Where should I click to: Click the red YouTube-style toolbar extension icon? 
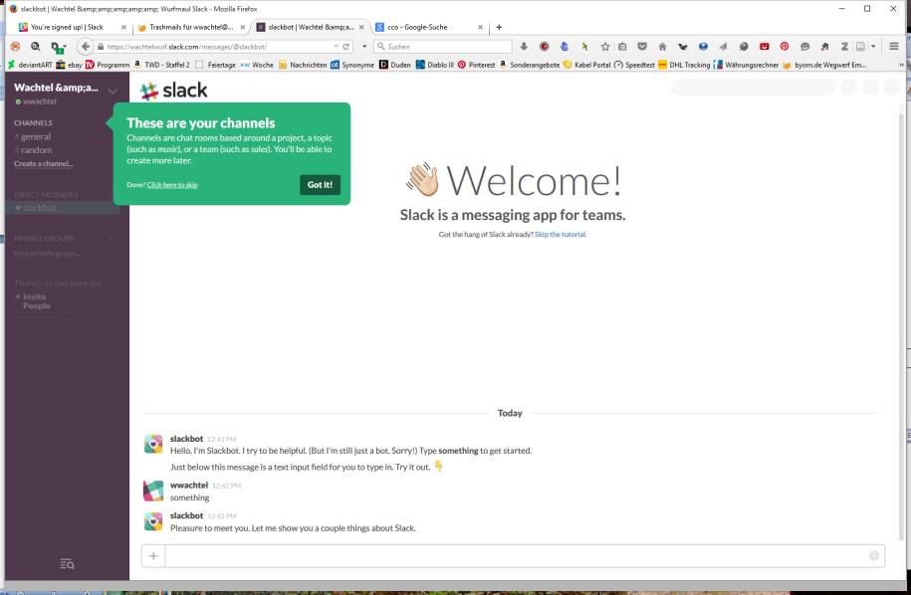click(x=764, y=47)
